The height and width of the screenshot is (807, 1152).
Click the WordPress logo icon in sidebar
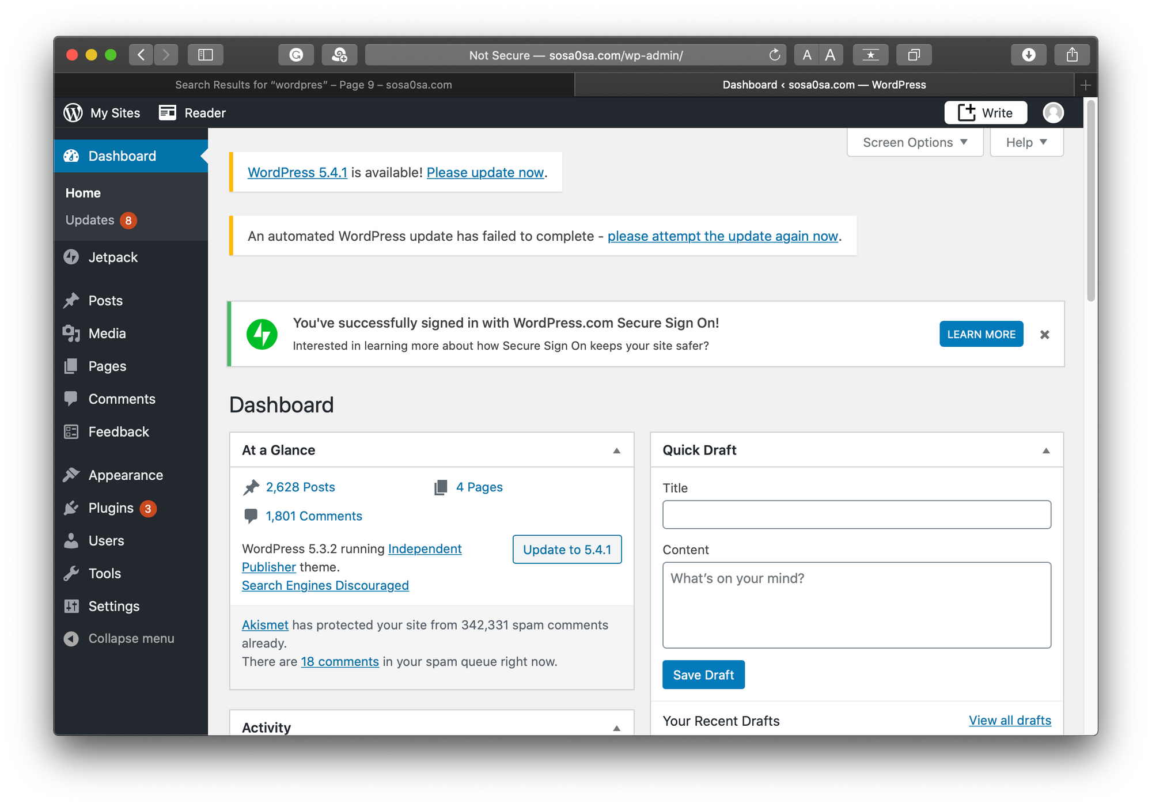[x=73, y=112]
